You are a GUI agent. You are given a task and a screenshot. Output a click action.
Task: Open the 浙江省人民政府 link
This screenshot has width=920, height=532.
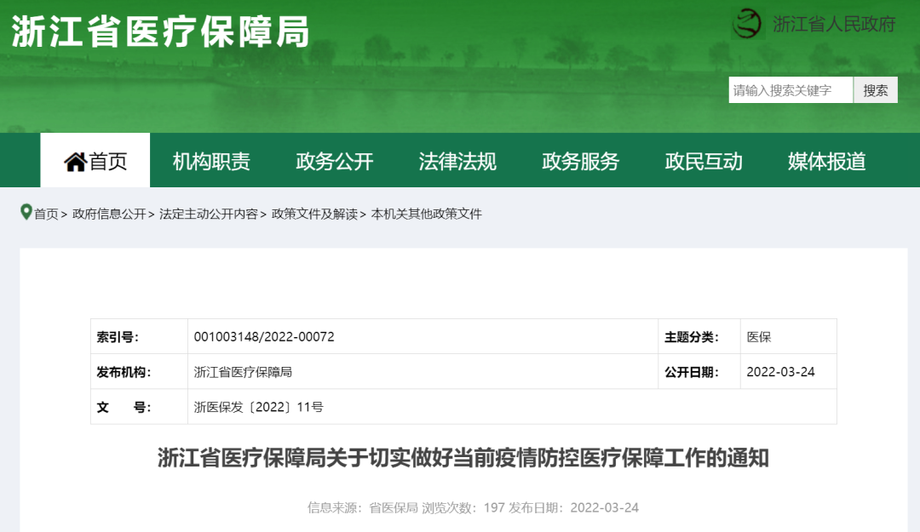coord(834,24)
